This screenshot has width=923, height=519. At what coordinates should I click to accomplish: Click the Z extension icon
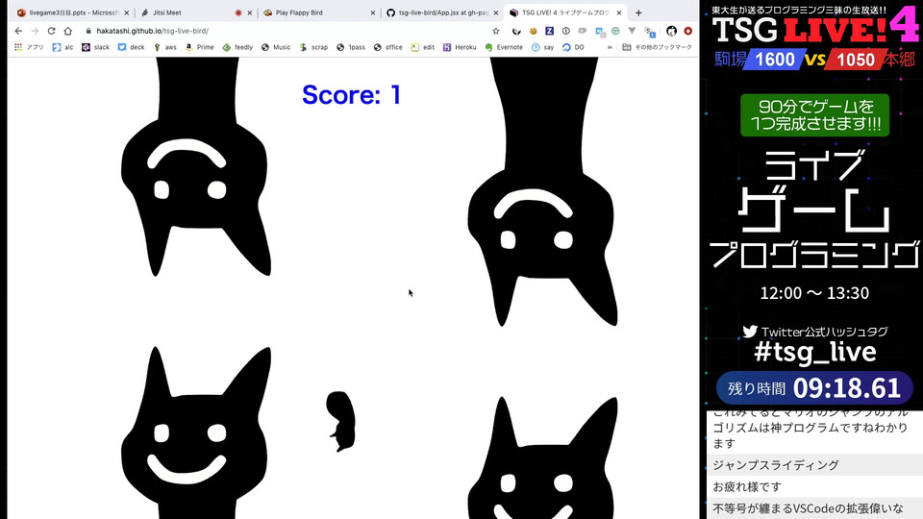point(549,31)
